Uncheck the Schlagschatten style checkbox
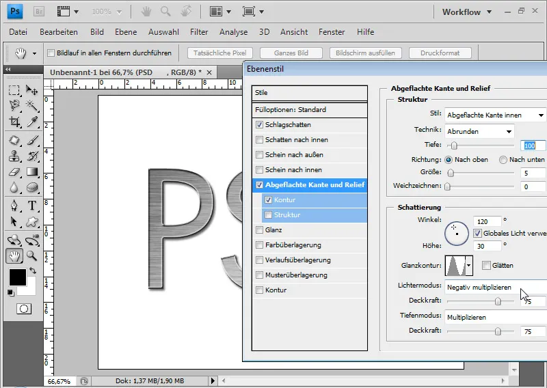The width and height of the screenshot is (547, 388). click(x=259, y=124)
